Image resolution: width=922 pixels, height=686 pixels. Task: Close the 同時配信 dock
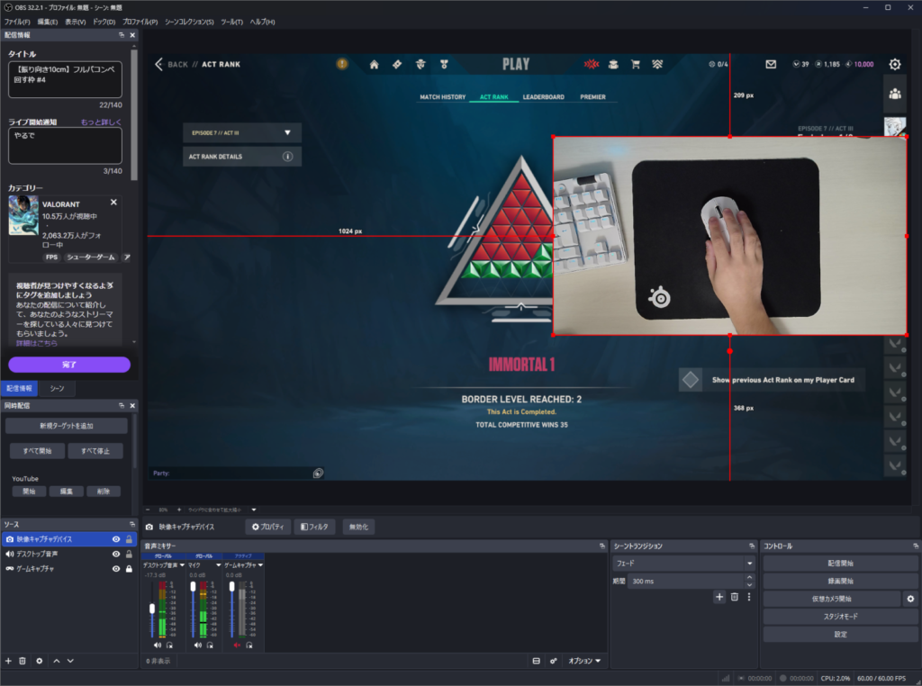(x=132, y=405)
